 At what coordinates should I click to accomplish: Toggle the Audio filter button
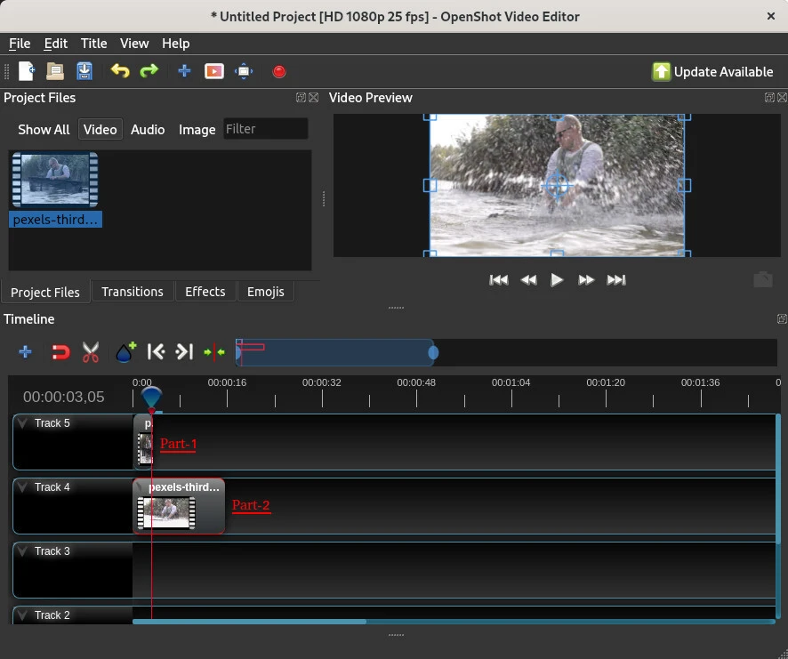148,129
